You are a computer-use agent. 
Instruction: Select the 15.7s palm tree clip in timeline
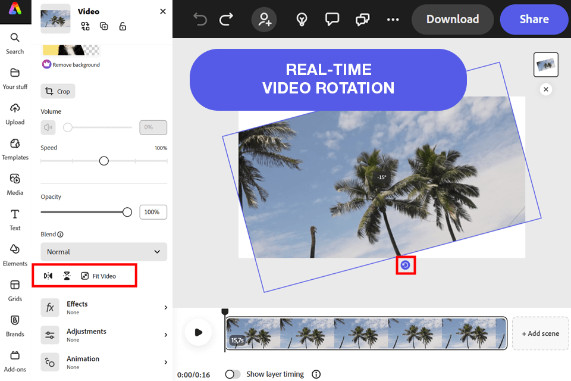click(366, 333)
